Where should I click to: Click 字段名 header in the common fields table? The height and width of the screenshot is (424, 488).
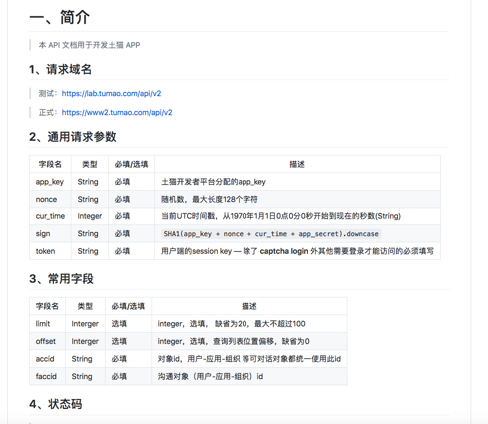click(x=47, y=306)
